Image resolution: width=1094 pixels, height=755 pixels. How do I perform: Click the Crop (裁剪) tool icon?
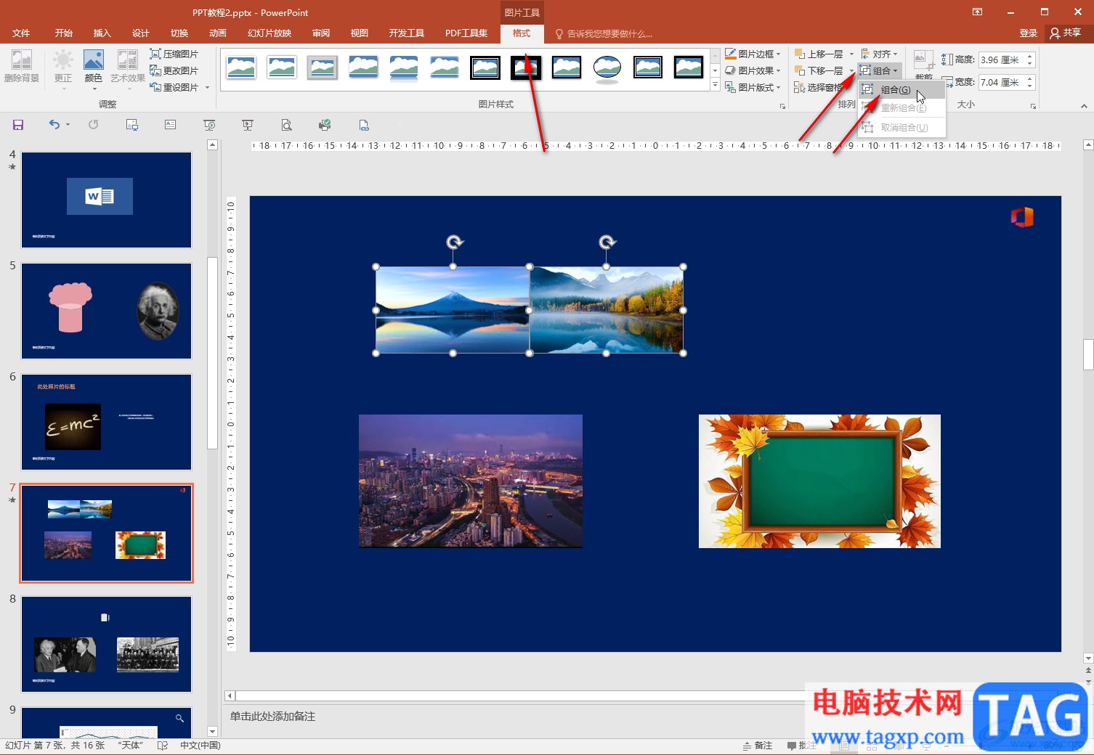pos(923,60)
